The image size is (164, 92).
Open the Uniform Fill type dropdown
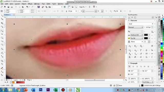click(142, 35)
